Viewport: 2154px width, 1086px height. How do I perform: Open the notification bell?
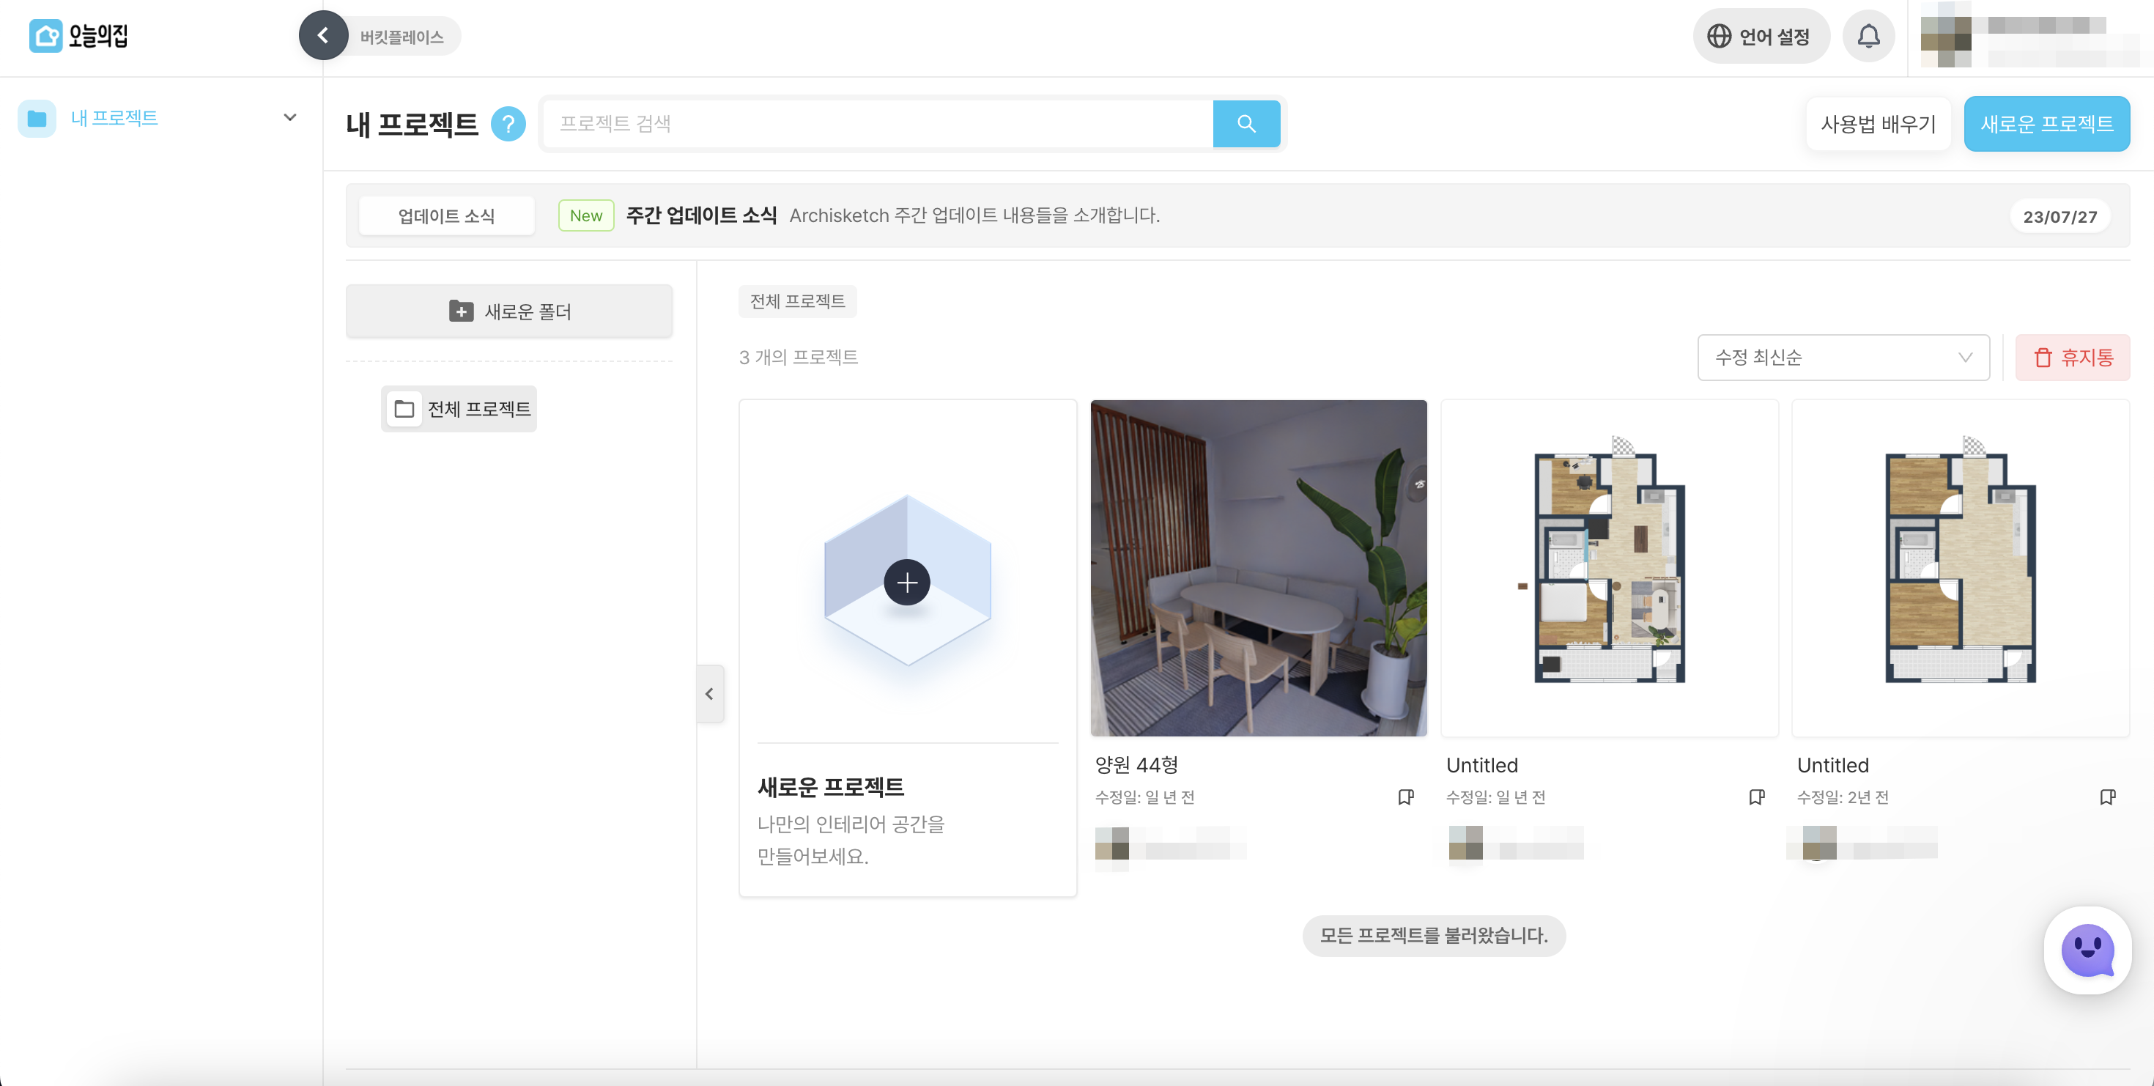1868,36
